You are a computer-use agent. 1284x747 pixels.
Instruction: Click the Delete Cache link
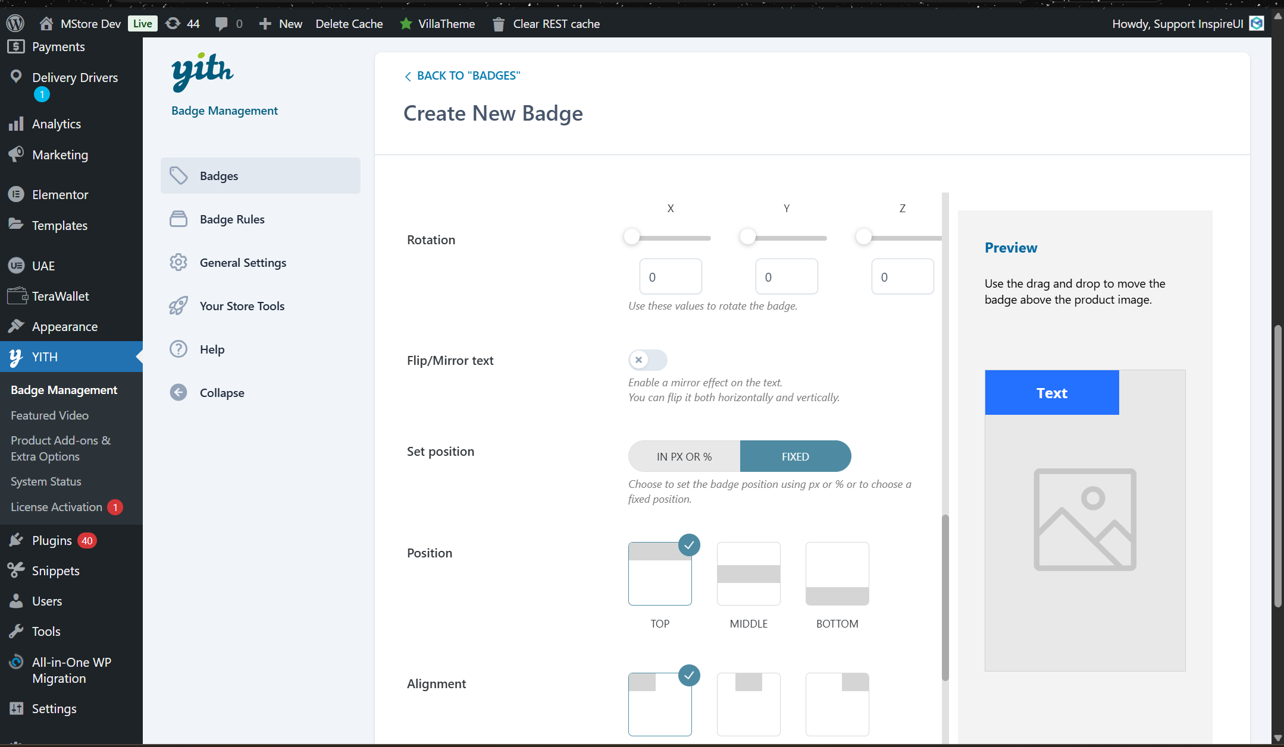[349, 24]
